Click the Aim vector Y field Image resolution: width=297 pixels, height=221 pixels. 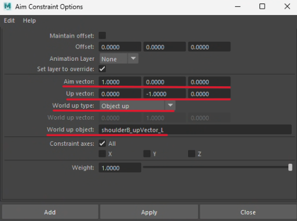pos(164,82)
